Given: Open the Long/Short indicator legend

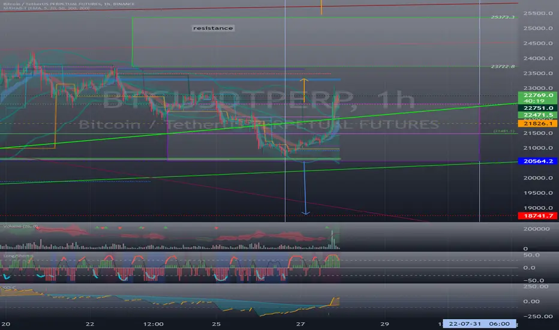Looking at the screenshot, I should pos(18,256).
